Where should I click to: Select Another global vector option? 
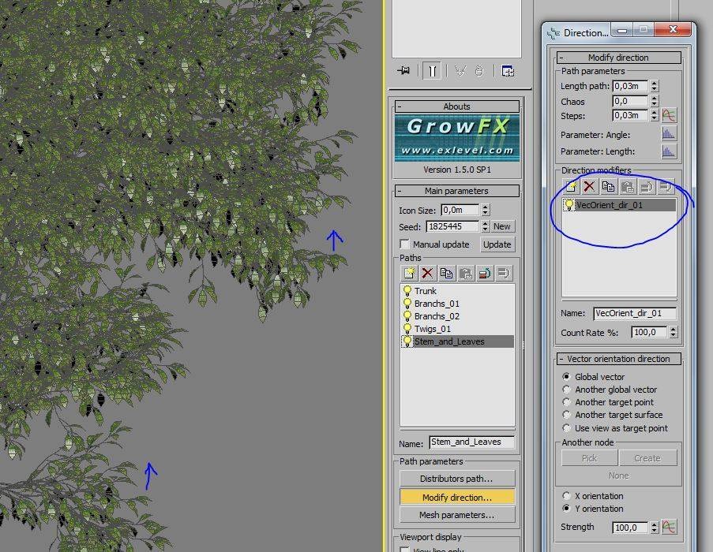566,390
